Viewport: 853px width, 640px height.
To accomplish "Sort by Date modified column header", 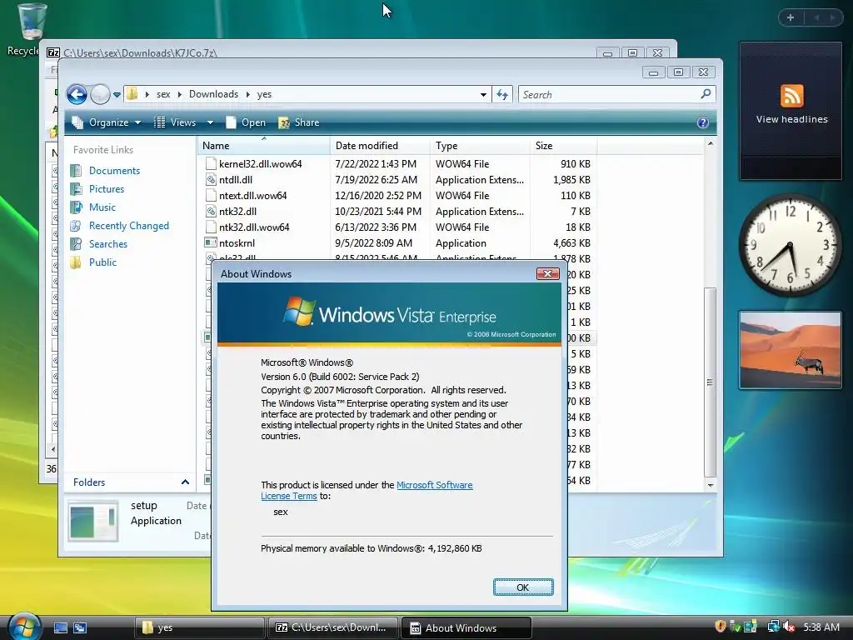I will (380, 145).
